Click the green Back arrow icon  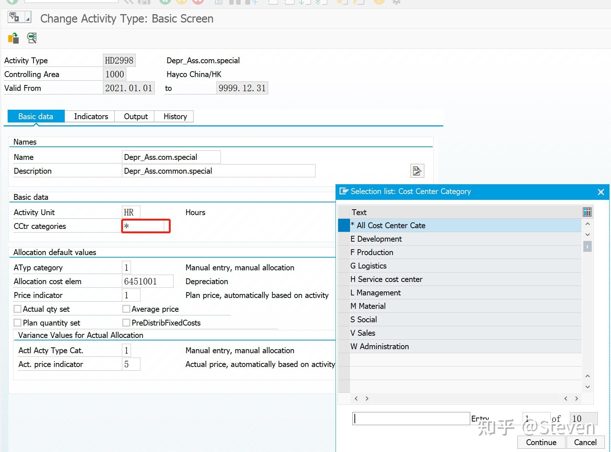pyautogui.click(x=165, y=1)
